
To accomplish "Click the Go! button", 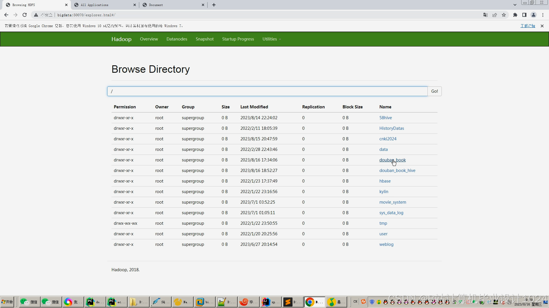I will pos(434,91).
